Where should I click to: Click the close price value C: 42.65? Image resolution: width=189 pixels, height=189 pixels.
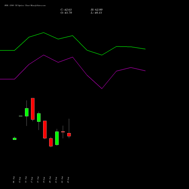click(66, 10)
